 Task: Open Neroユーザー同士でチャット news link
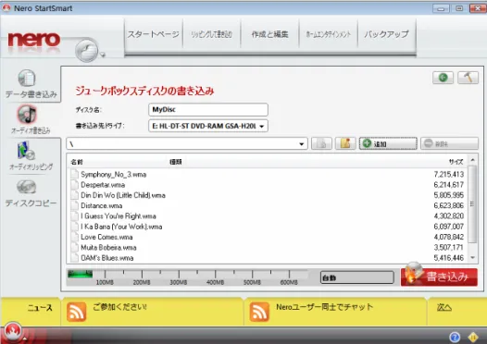324,307
